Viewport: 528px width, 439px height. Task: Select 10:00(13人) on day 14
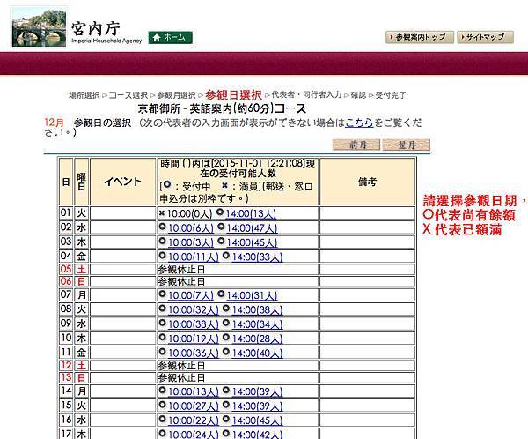[194, 391]
